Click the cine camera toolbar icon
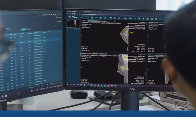 (100, 18)
